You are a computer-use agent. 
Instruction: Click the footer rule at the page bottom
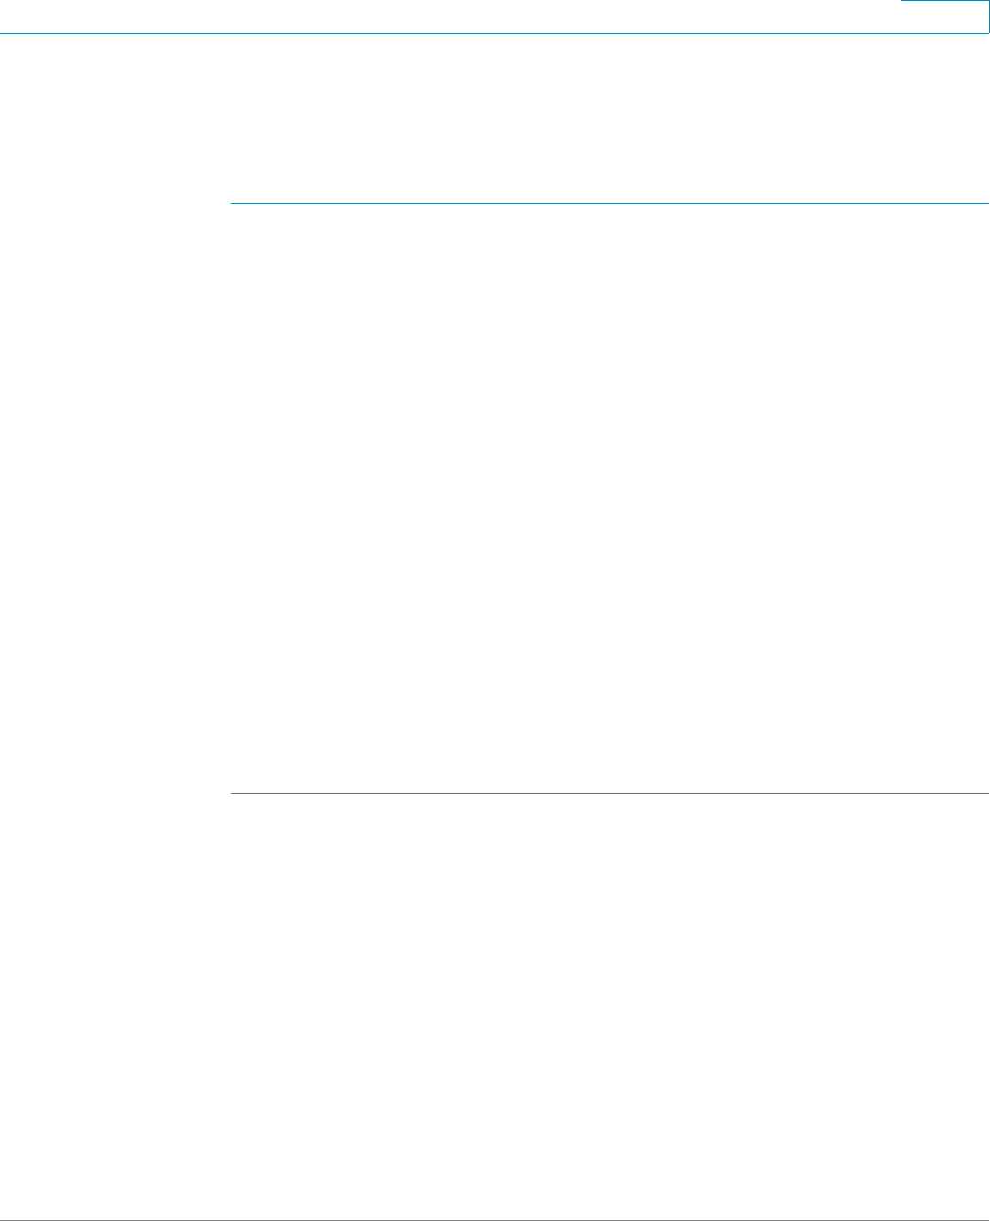(495, 1220)
